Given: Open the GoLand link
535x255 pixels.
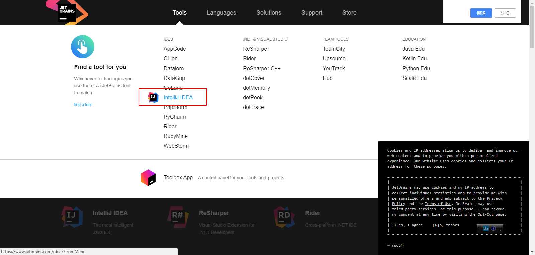Looking at the screenshot, I should (x=173, y=88).
